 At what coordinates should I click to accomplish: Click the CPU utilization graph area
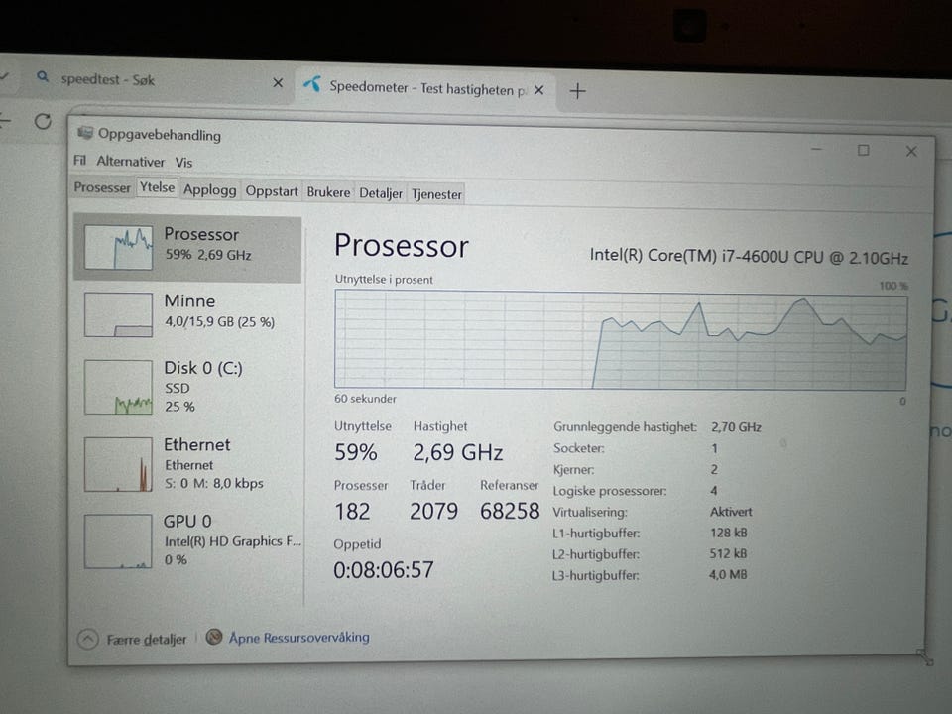tap(621, 340)
